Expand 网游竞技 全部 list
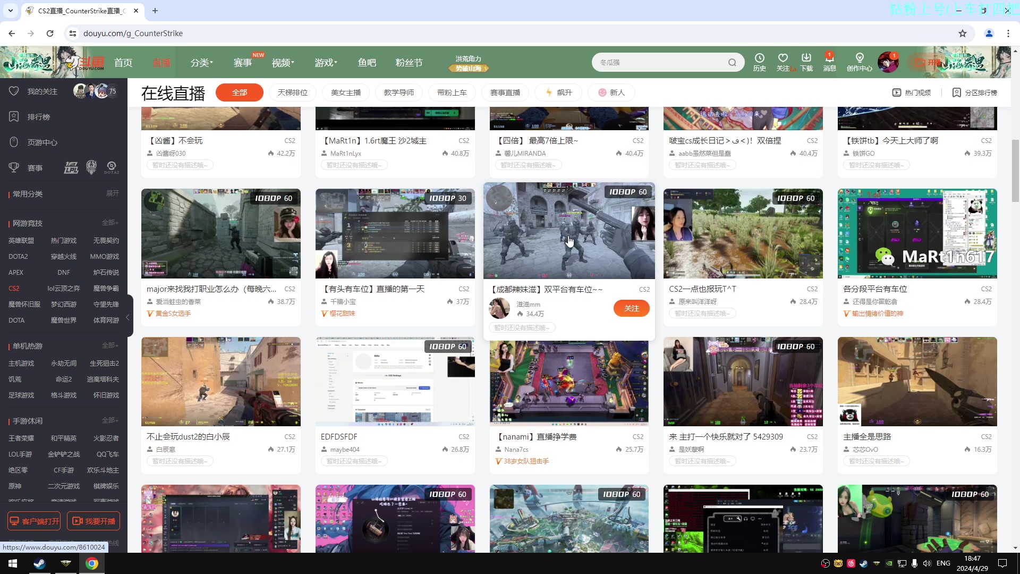The width and height of the screenshot is (1020, 574). coord(110,223)
